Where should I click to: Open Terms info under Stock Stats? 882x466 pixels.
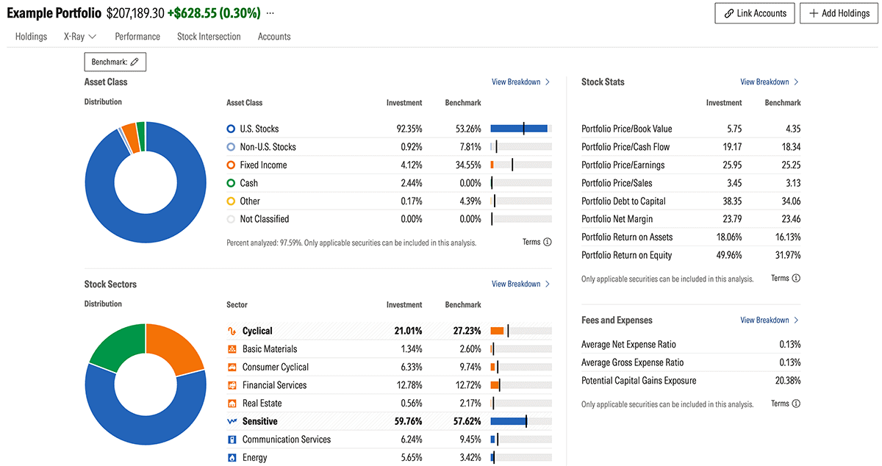pos(786,278)
